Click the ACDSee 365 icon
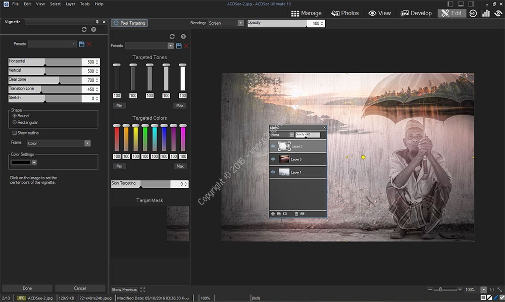This screenshot has width=505, height=302. [x=472, y=13]
